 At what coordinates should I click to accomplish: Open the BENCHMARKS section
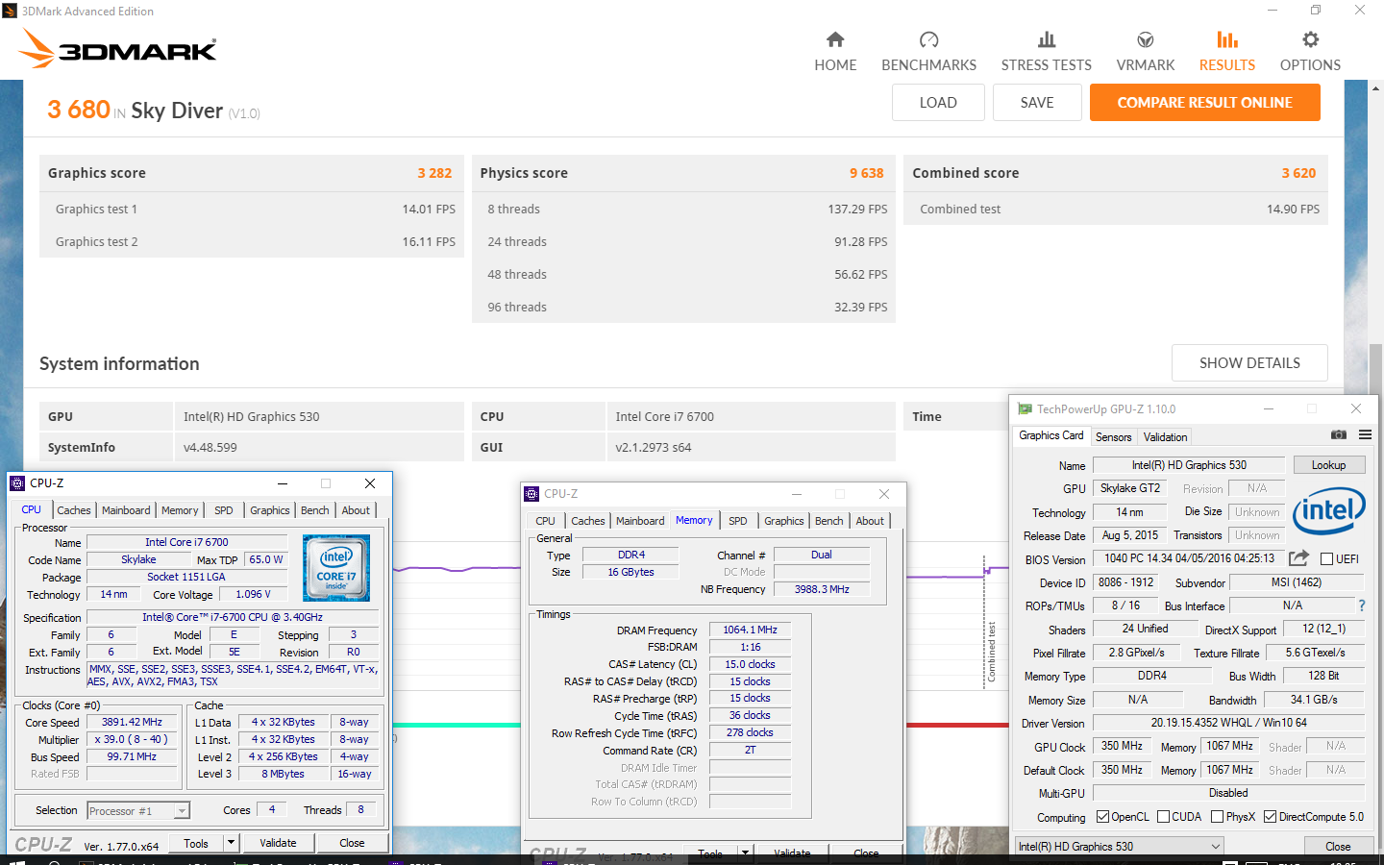coord(928,52)
